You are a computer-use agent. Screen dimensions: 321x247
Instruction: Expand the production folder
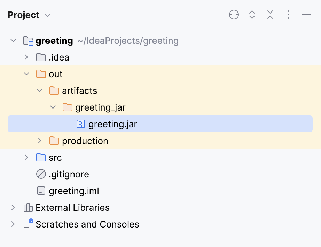pyautogui.click(x=39, y=141)
